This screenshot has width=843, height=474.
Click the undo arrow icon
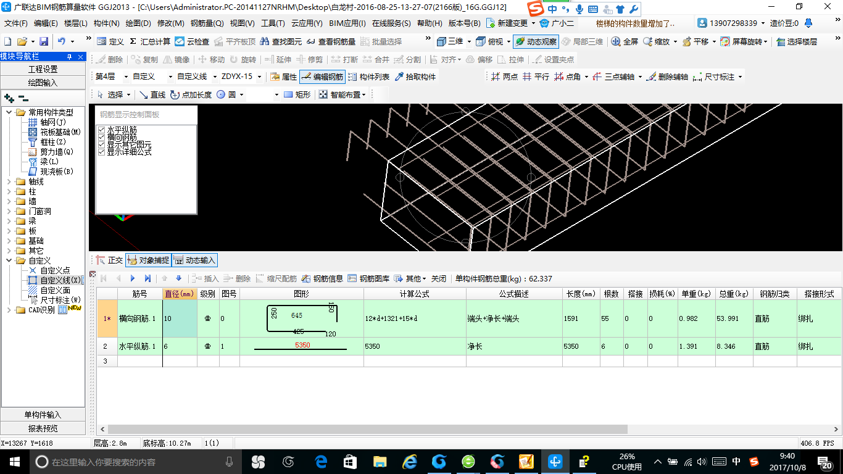[x=61, y=41]
